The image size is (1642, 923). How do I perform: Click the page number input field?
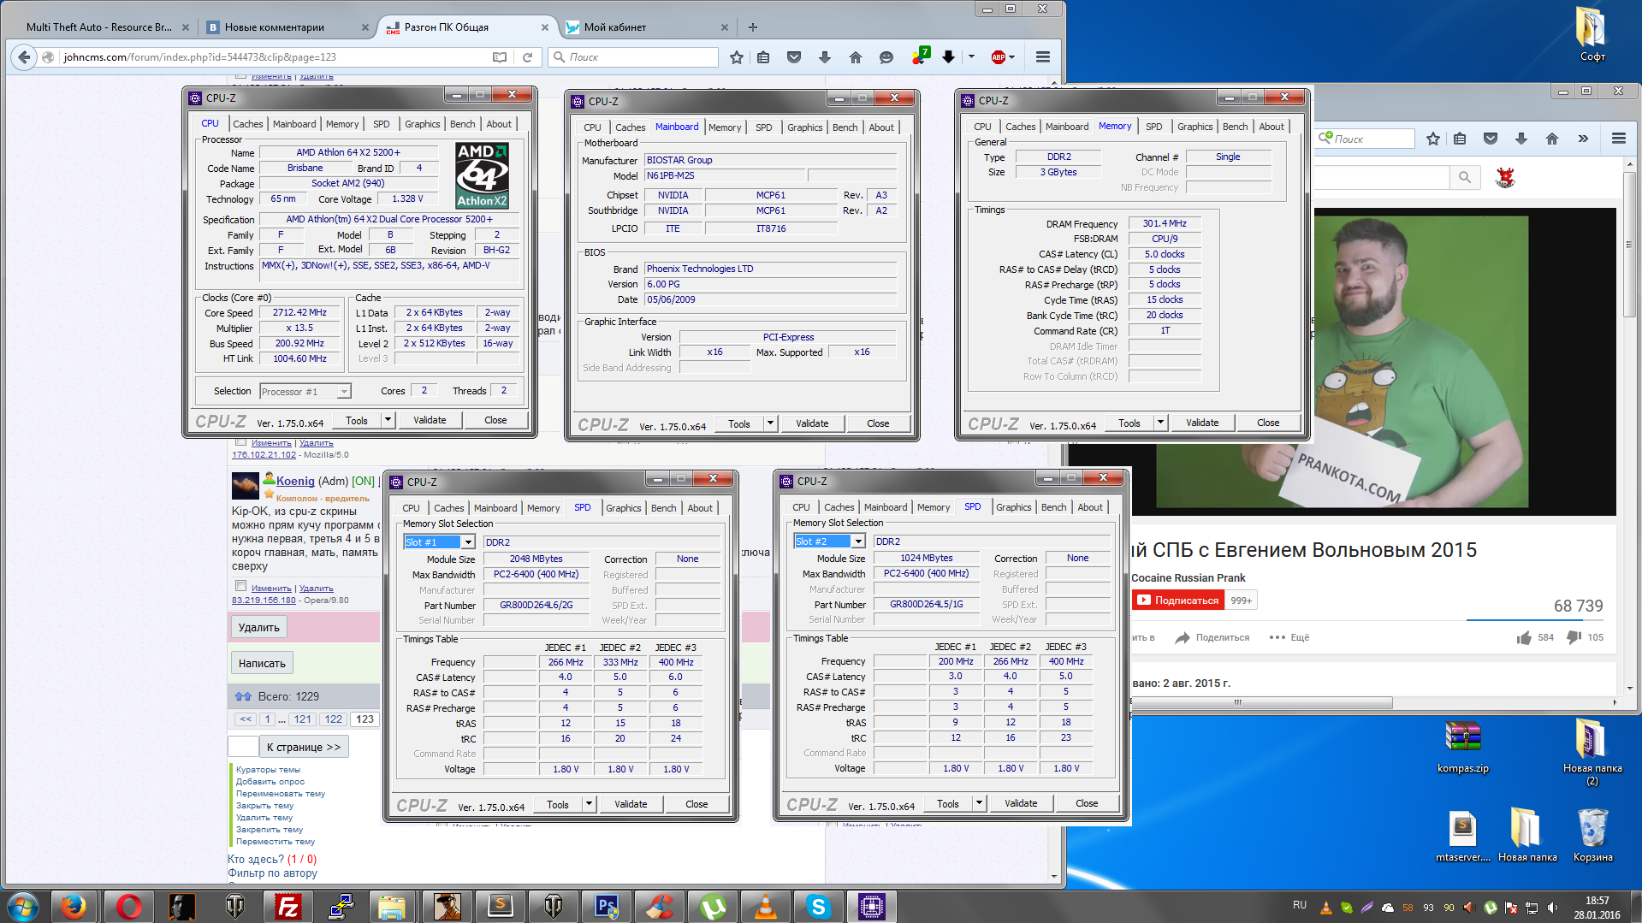(243, 747)
